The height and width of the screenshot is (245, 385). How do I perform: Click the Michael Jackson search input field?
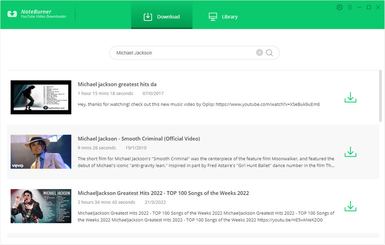pyautogui.click(x=195, y=53)
